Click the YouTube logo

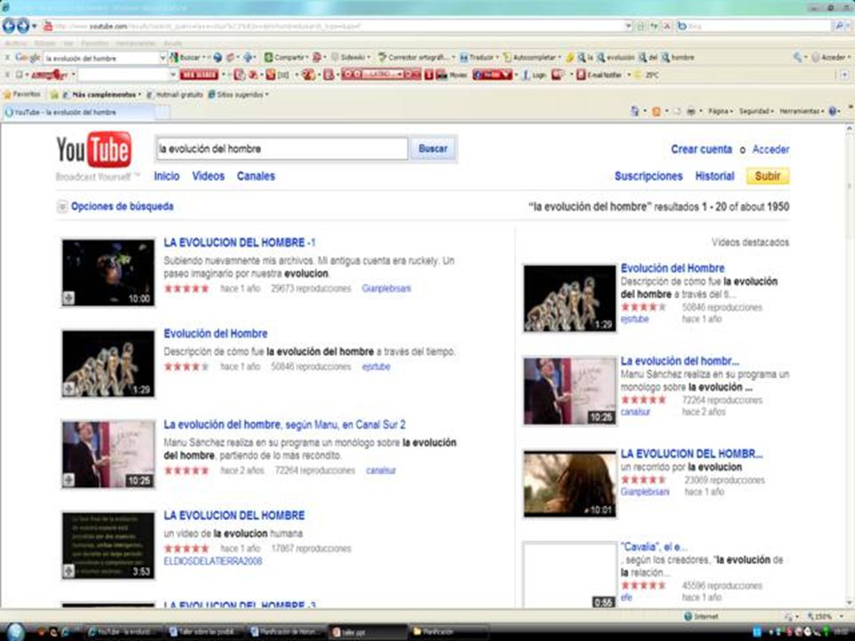[94, 150]
